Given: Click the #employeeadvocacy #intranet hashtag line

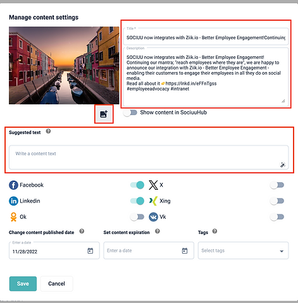Looking at the screenshot, I should [158, 89].
